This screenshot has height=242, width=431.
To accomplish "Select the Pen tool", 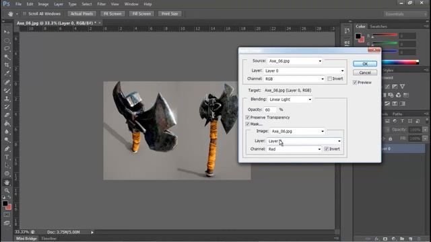I will pyautogui.click(x=7, y=149).
